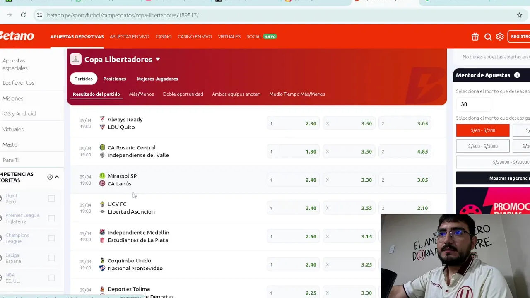530x298 pixels.
Task: Click Mostrar sugerencias button
Action: pos(493,178)
